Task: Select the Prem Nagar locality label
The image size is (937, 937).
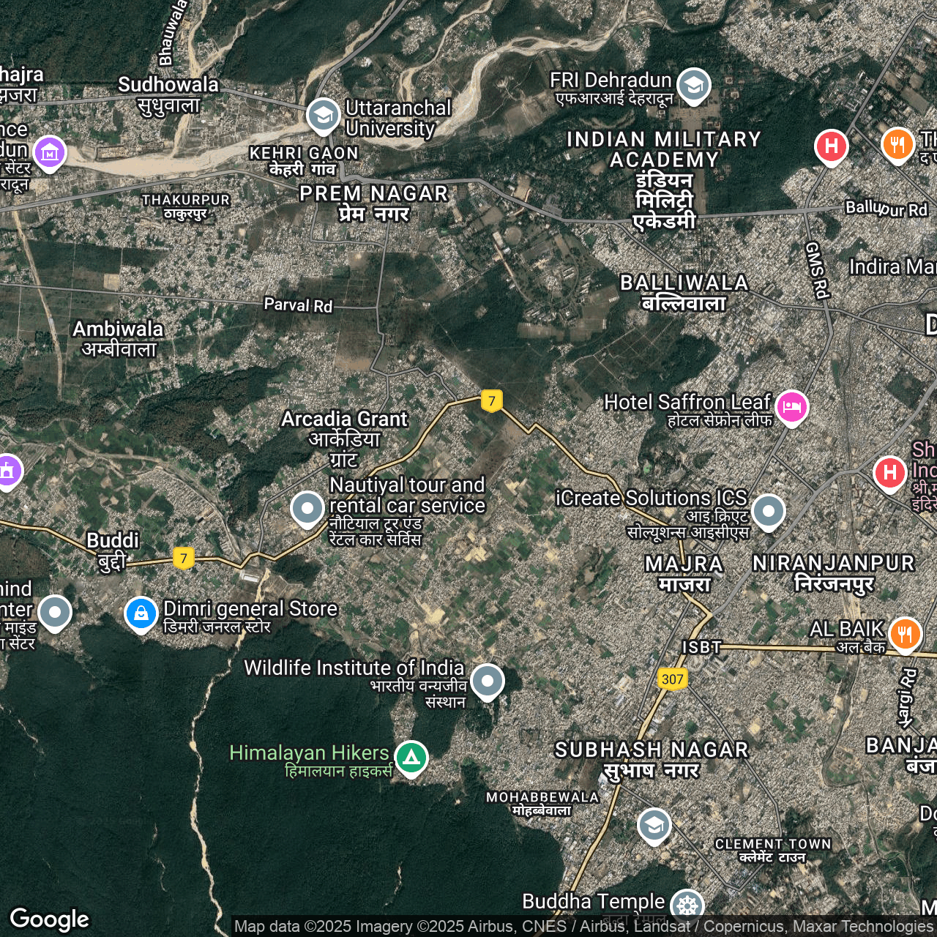Action: [x=373, y=203]
